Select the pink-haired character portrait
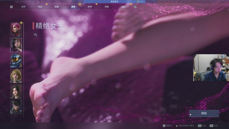This screenshot has height=129, width=229. 16,30
